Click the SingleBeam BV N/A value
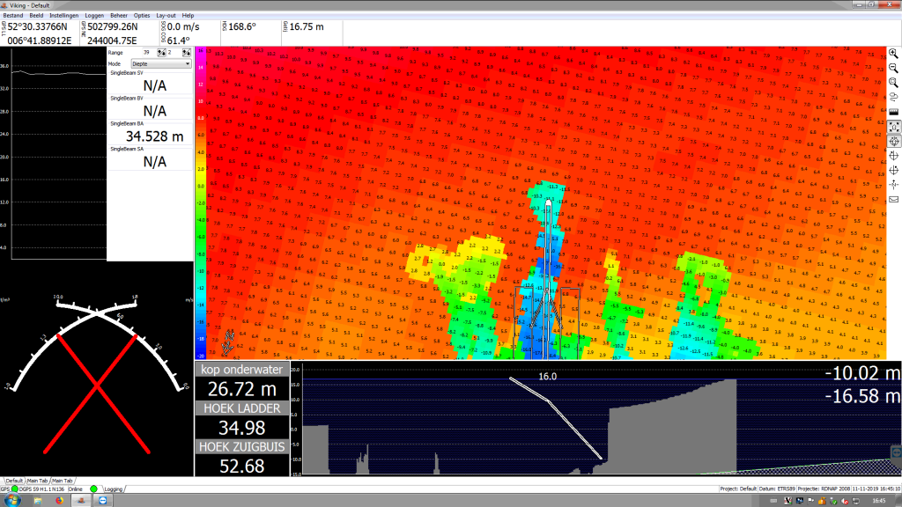The height and width of the screenshot is (507, 902). 155,111
